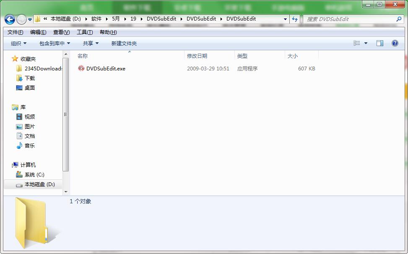Click navigation pane scrollbar down arrow

pos(66,192)
